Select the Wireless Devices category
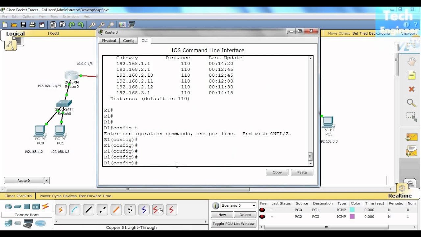The width and height of the screenshot is (421, 237). coord(36,207)
